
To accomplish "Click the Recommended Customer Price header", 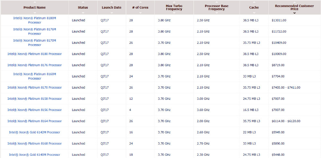I will pos(294,8).
